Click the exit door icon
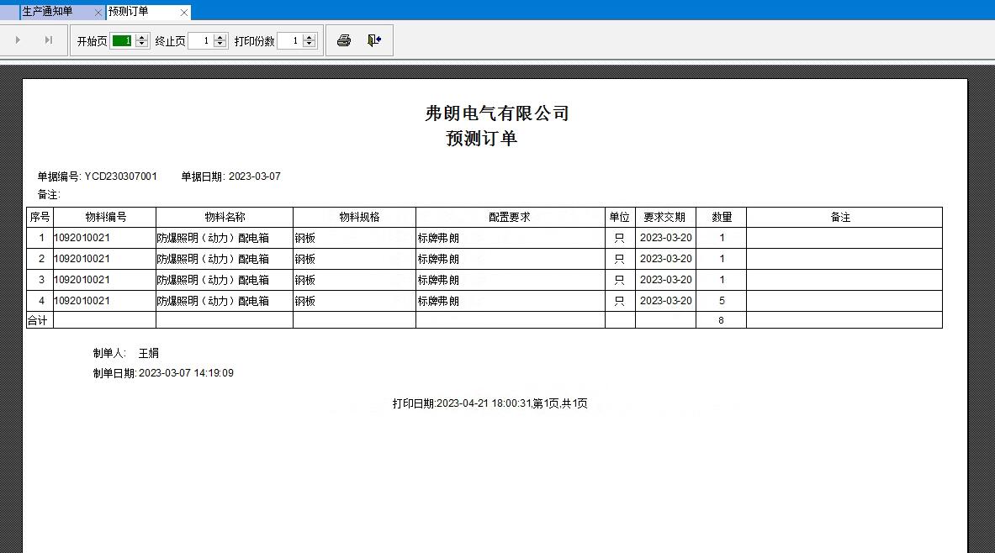Viewport: 995px width, 553px height. pos(374,40)
